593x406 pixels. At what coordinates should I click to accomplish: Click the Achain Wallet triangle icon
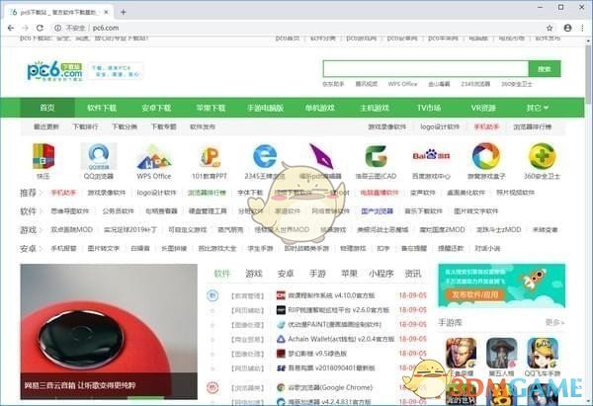click(281, 339)
